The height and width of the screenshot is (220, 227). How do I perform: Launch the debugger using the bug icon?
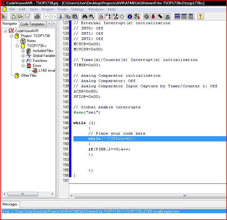click(153, 16)
